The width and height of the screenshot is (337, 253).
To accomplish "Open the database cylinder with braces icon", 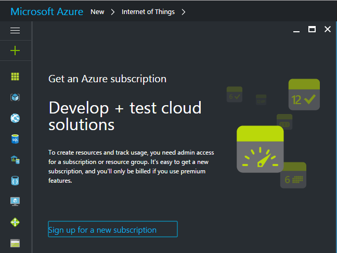I will click(x=15, y=181).
